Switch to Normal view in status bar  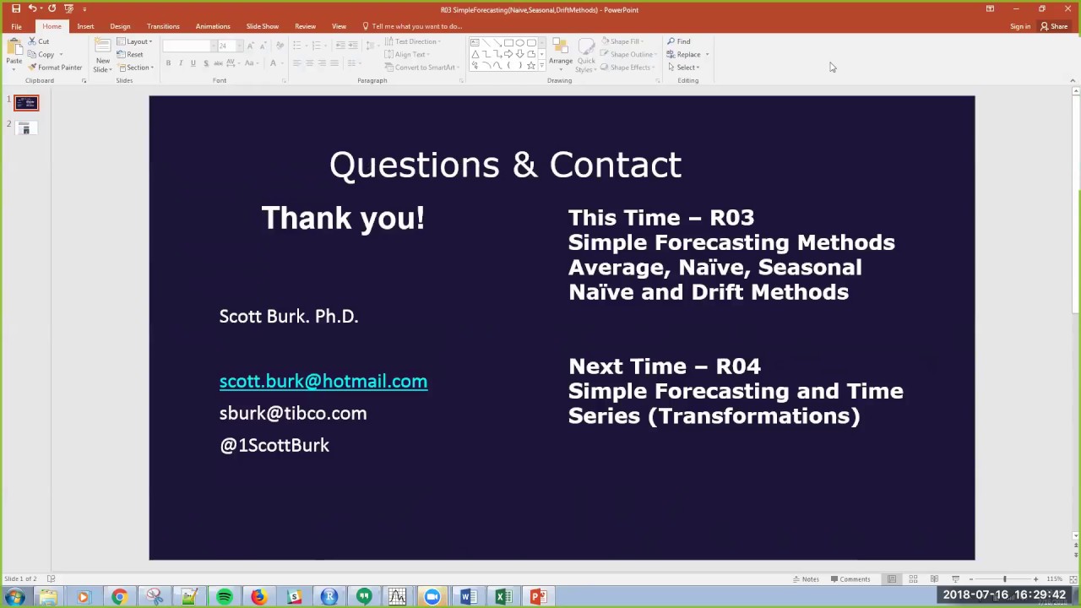892,579
